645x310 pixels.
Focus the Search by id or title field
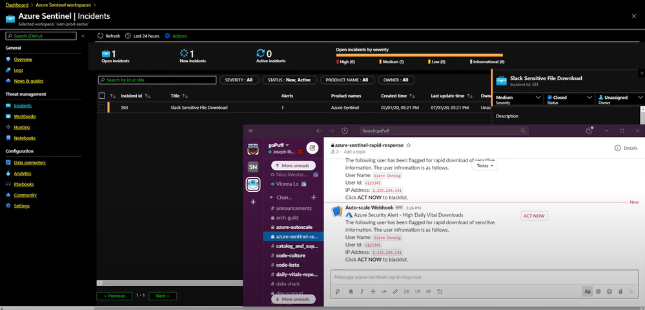[x=157, y=80]
